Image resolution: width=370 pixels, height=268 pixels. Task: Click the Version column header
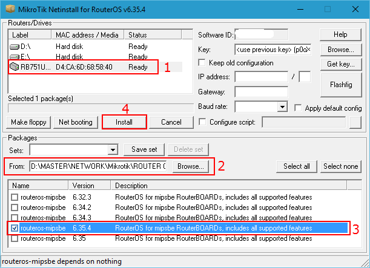(x=90, y=186)
